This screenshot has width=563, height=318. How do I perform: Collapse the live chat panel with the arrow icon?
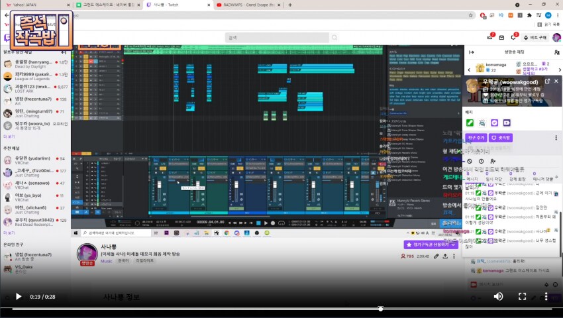[472, 52]
